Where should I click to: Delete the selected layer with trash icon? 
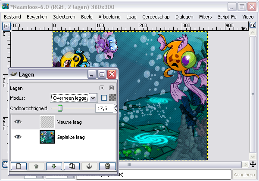point(107,166)
